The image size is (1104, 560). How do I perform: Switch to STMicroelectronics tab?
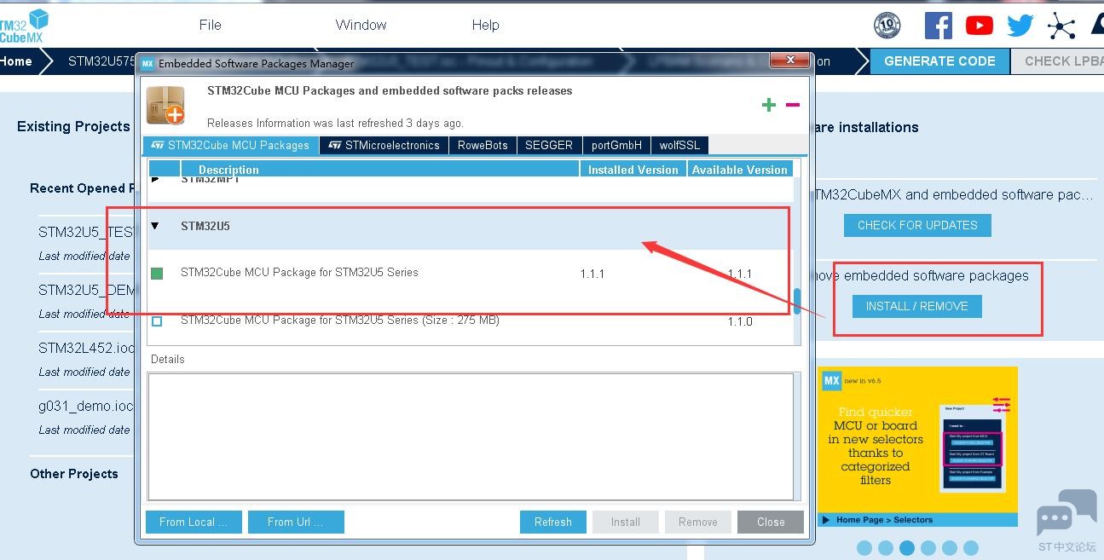[x=384, y=145]
